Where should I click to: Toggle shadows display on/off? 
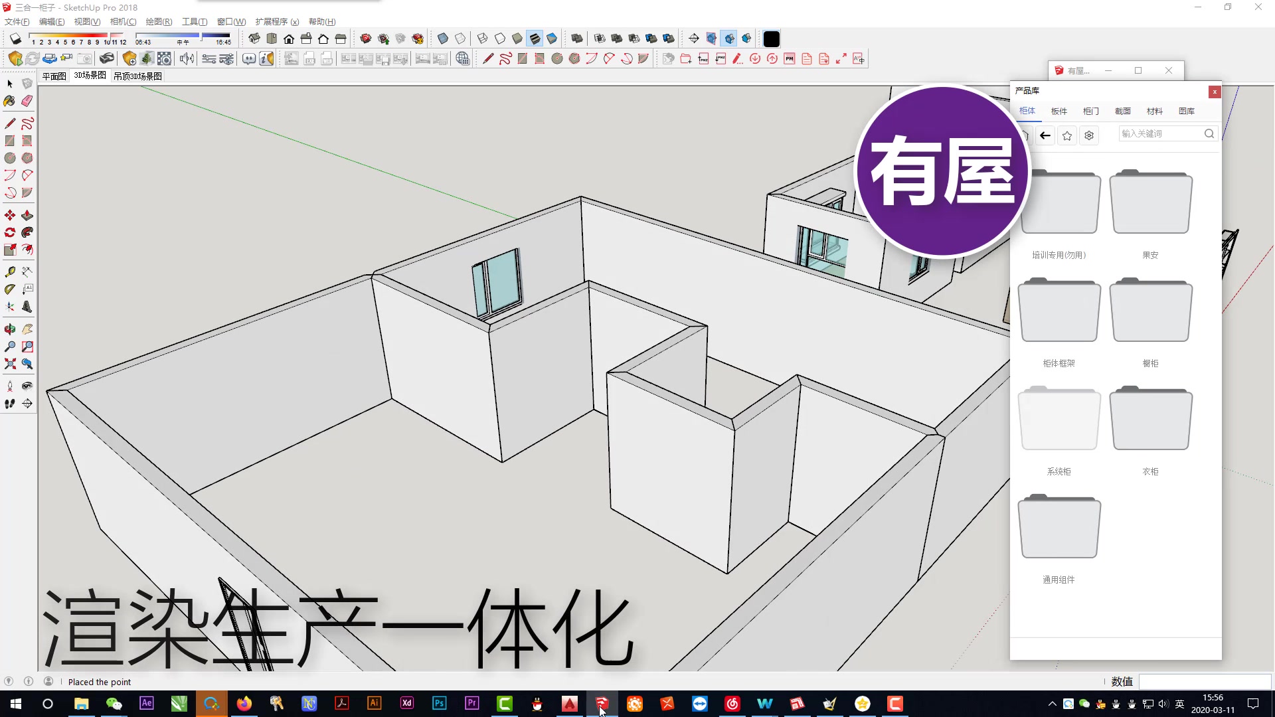(x=15, y=39)
